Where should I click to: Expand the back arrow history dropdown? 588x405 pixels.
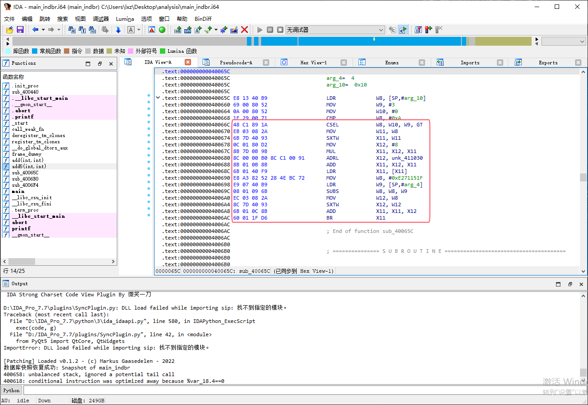tap(43, 30)
